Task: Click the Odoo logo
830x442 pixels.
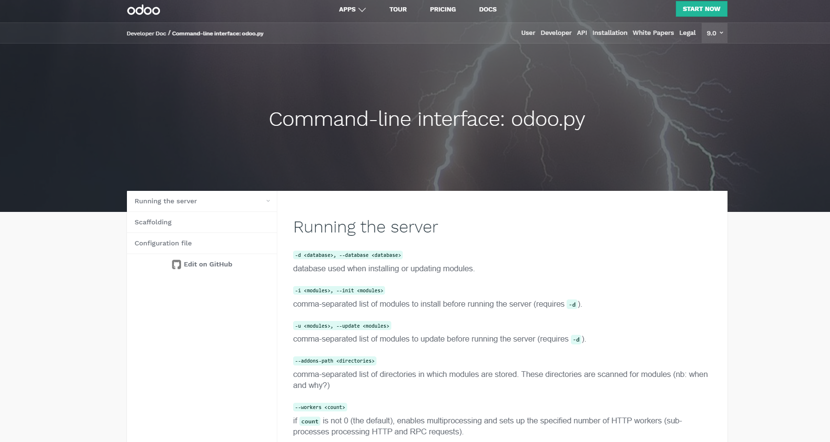Action: tap(143, 10)
